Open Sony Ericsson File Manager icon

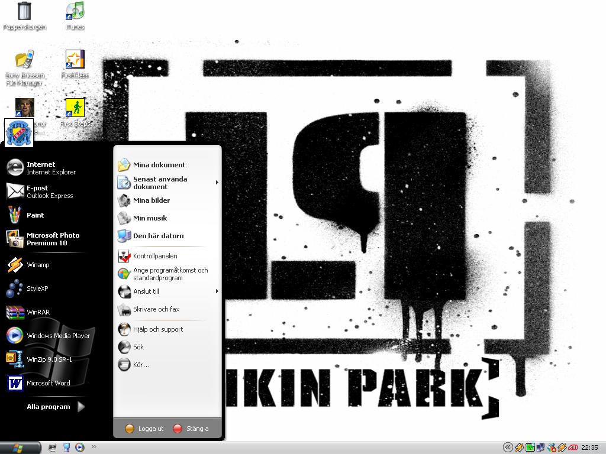[25, 68]
